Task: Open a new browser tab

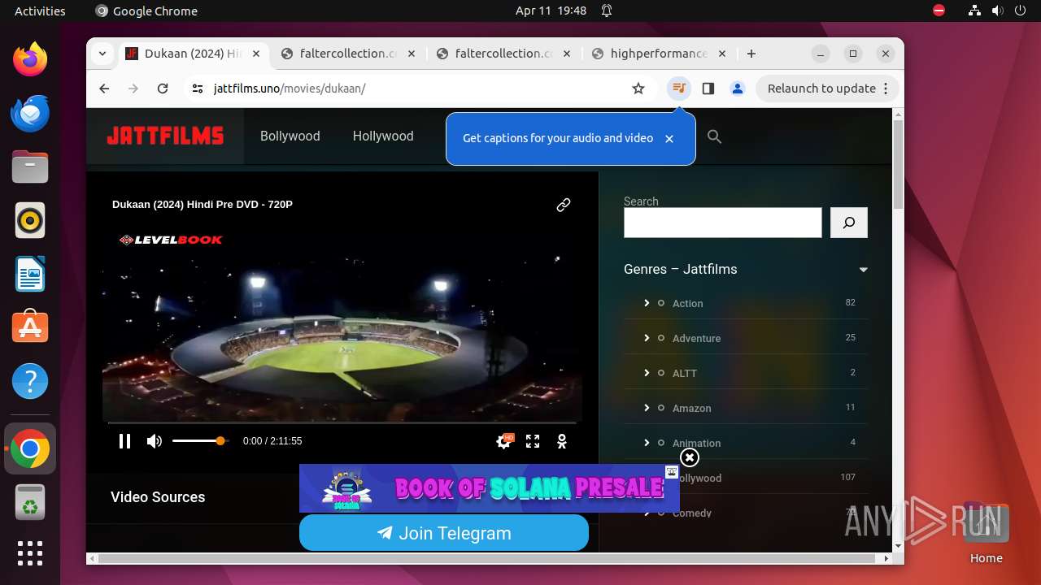Action: (751, 54)
